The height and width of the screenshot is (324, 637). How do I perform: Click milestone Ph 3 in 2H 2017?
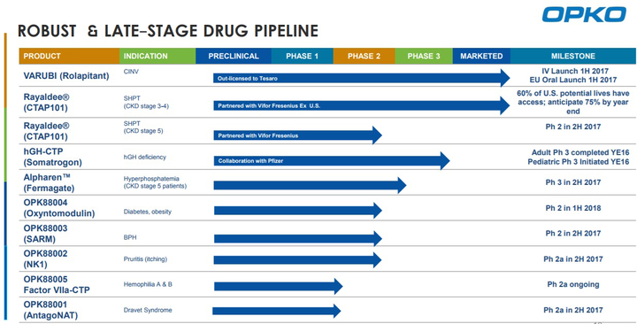tap(573, 182)
